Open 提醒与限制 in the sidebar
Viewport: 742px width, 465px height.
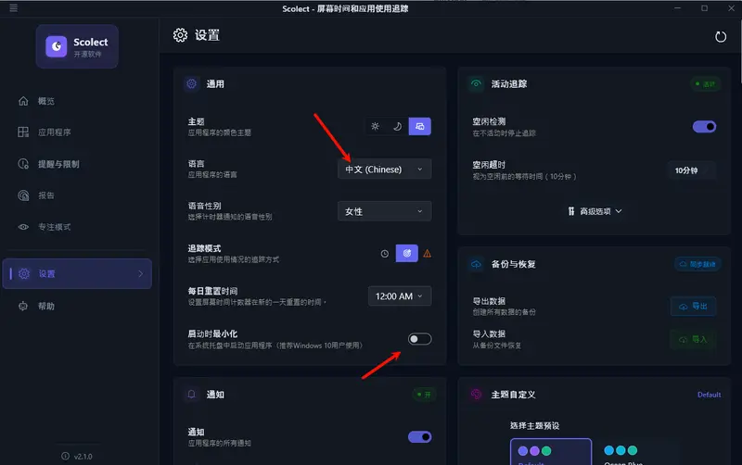tap(77, 164)
